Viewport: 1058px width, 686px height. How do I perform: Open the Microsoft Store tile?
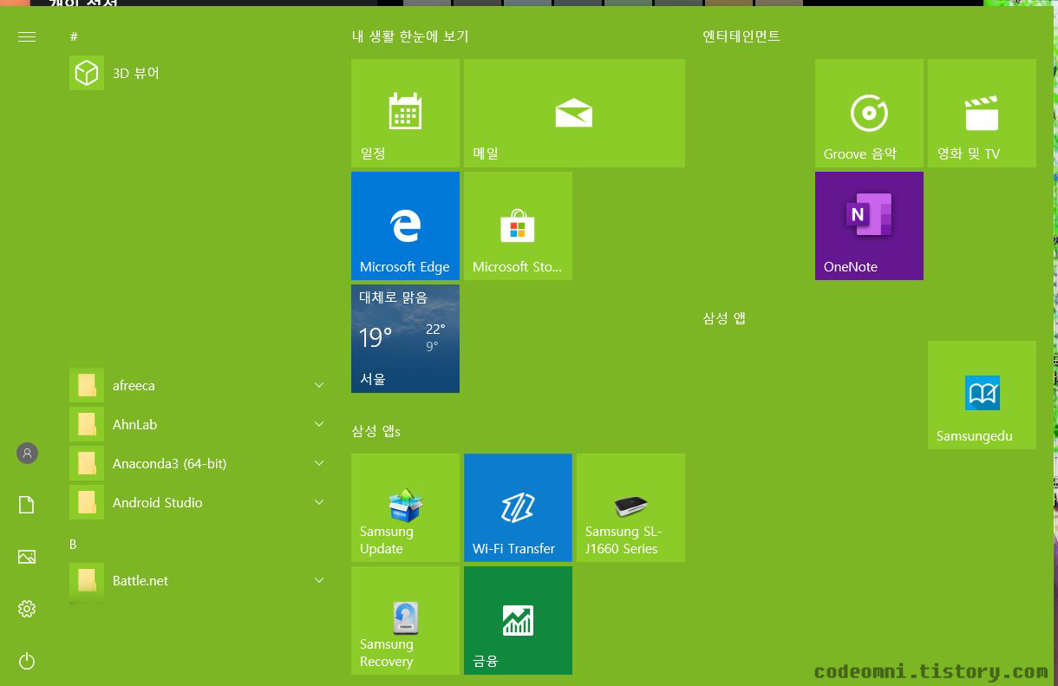[518, 225]
